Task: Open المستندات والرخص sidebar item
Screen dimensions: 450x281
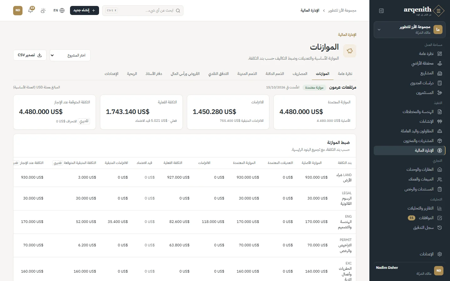Action: point(409,189)
